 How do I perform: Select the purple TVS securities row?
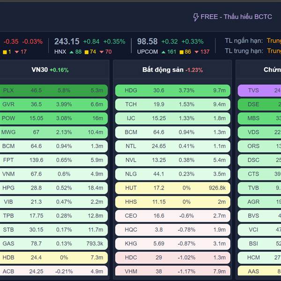[x=259, y=90]
